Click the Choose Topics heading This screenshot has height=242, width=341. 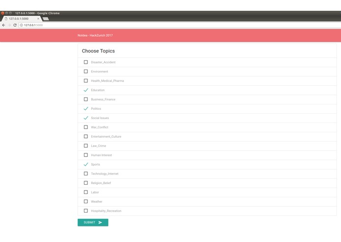98,51
